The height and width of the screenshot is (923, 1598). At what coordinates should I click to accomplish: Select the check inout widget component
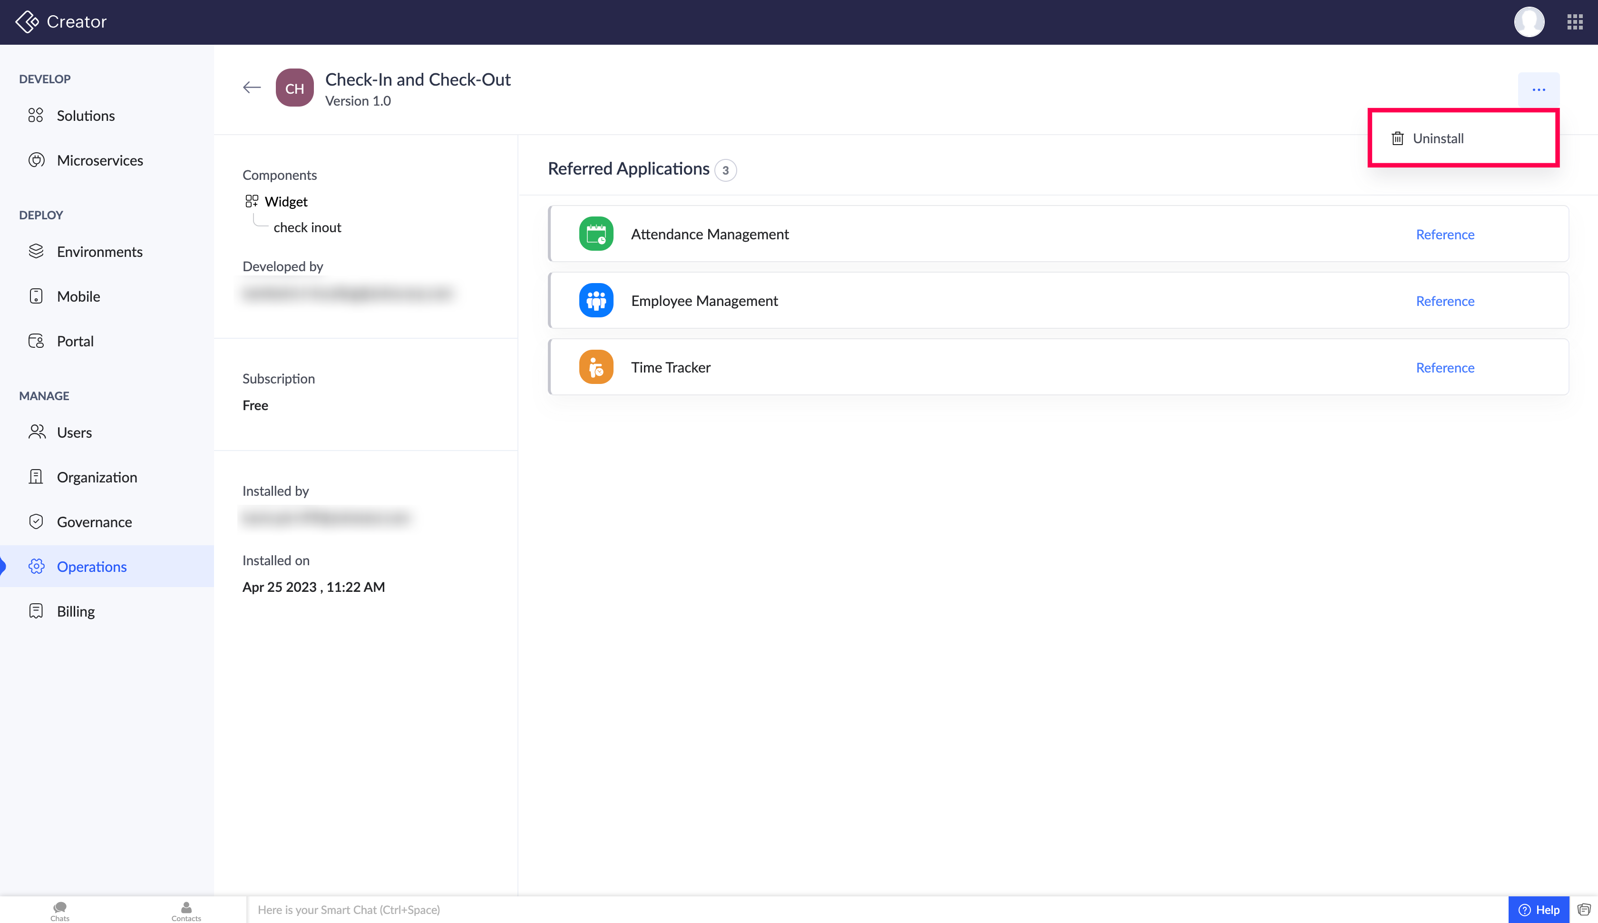pos(307,227)
